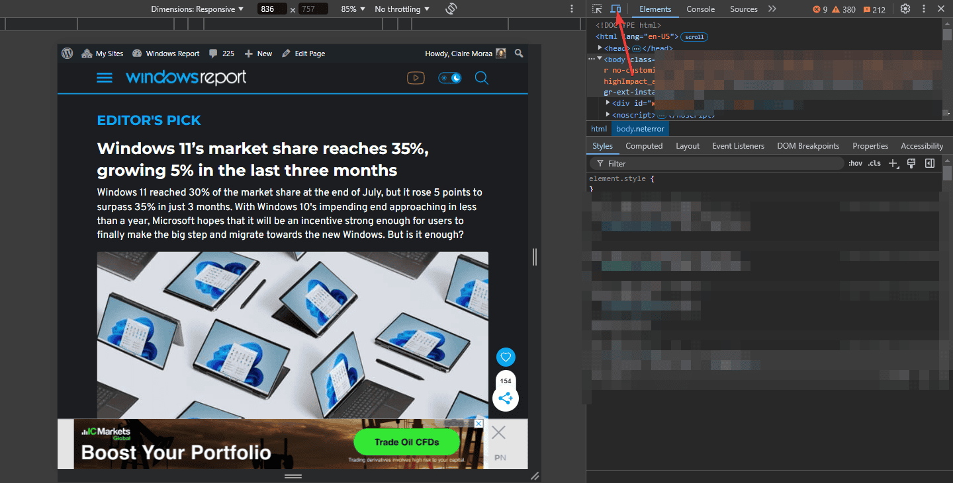Click the share icon below 154 count
Image resolution: width=953 pixels, height=483 pixels.
pos(506,398)
